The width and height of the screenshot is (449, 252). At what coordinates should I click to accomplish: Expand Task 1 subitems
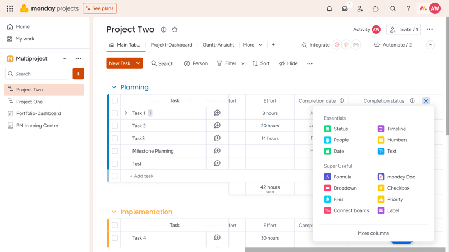(126, 113)
